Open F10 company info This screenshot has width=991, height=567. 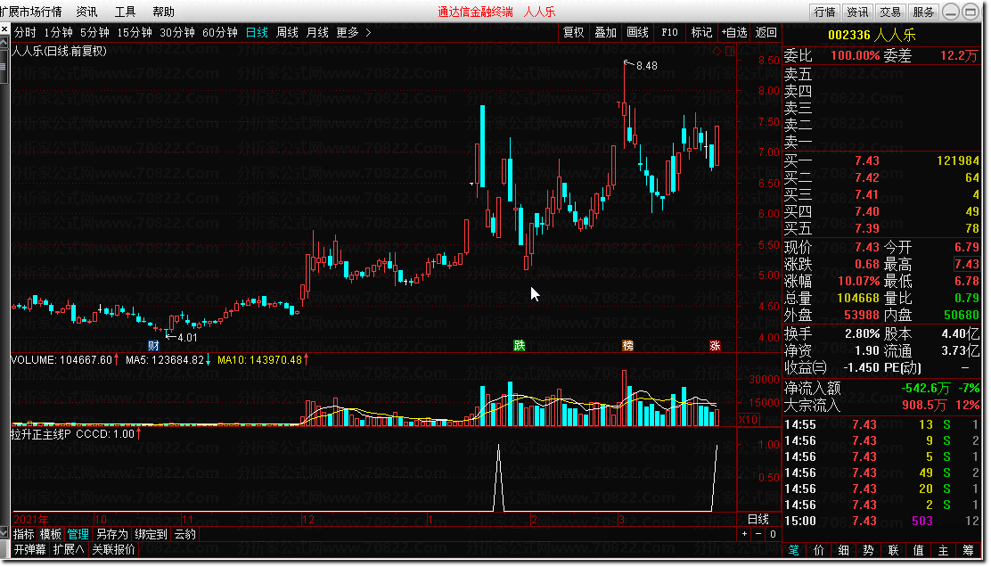pyautogui.click(x=669, y=32)
